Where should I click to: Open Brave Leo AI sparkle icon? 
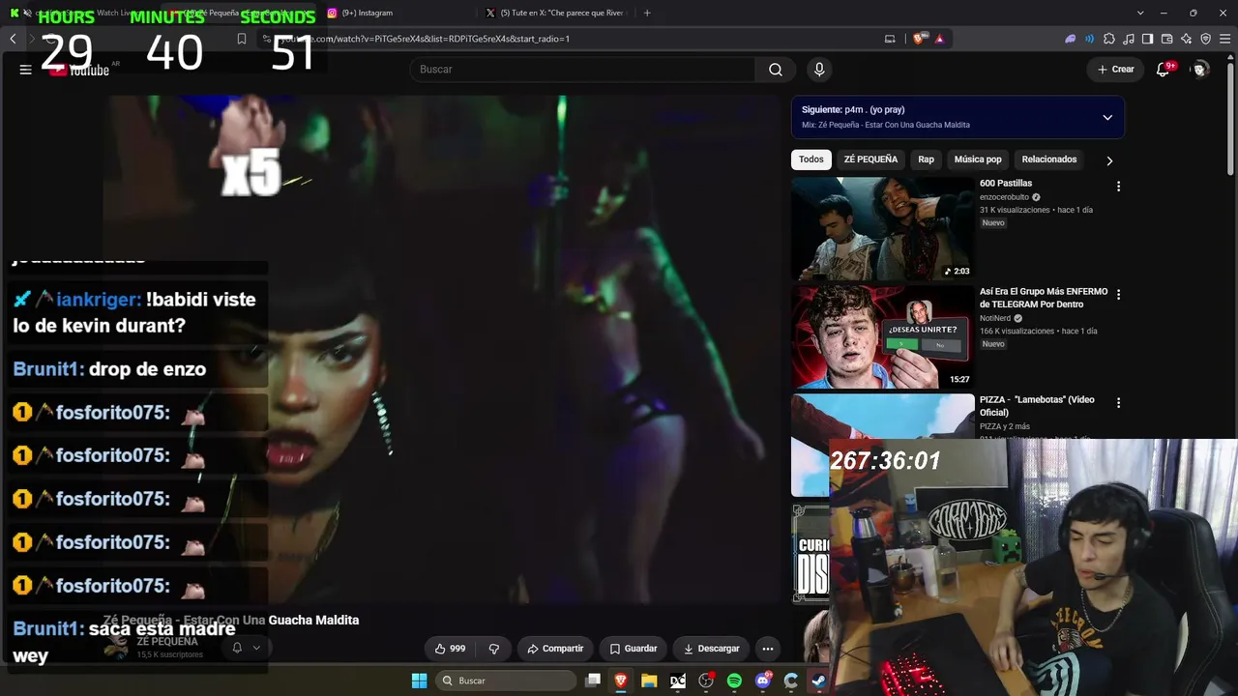(x=1187, y=39)
